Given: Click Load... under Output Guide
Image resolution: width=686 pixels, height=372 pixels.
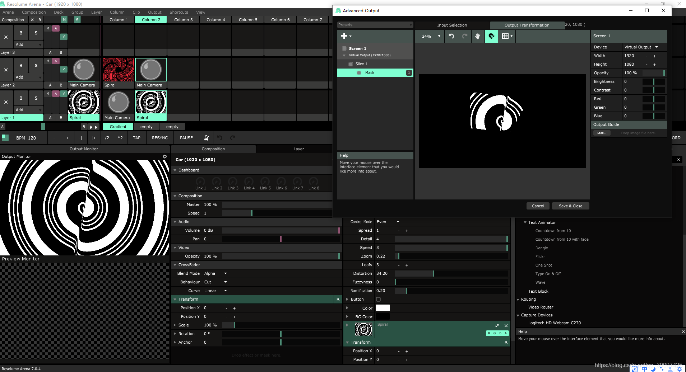Looking at the screenshot, I should click(602, 133).
